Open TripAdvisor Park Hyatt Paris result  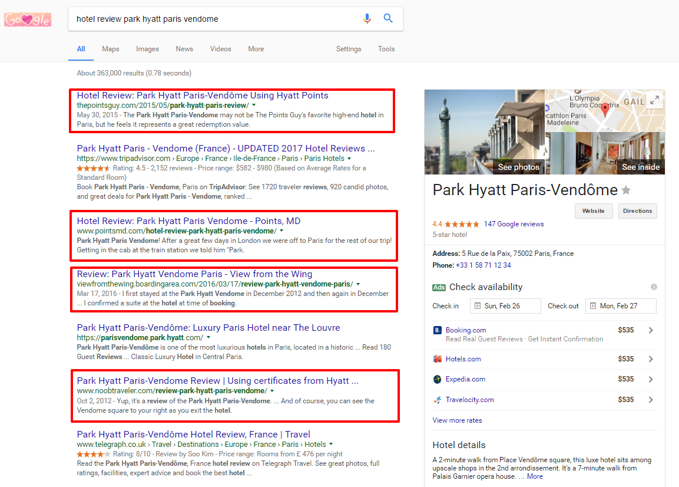(226, 149)
